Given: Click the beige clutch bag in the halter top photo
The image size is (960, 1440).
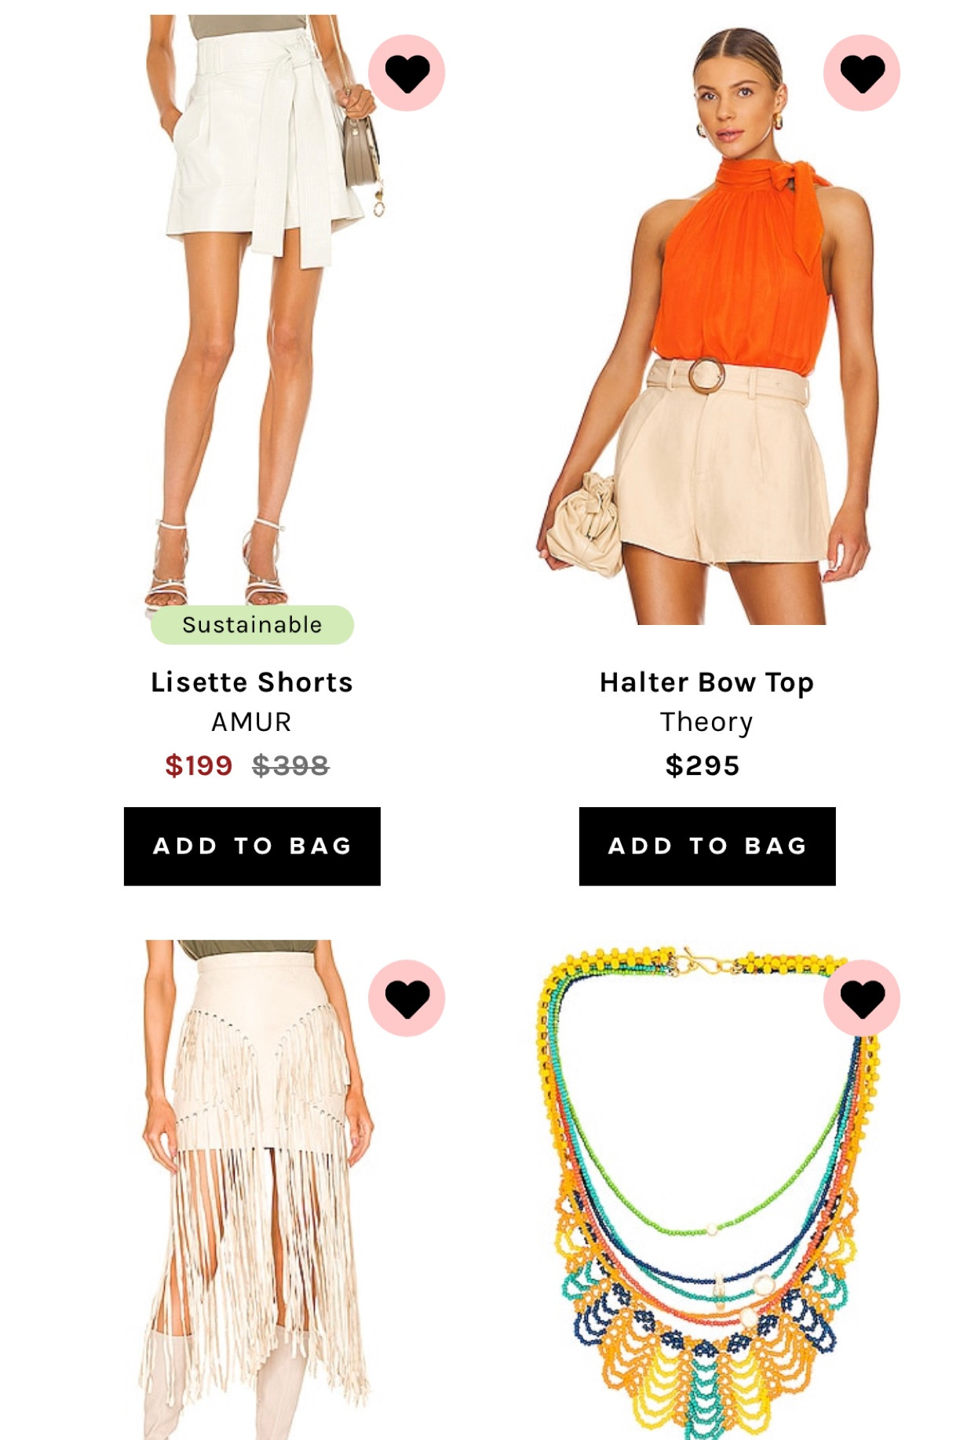Looking at the screenshot, I should pos(585,524).
